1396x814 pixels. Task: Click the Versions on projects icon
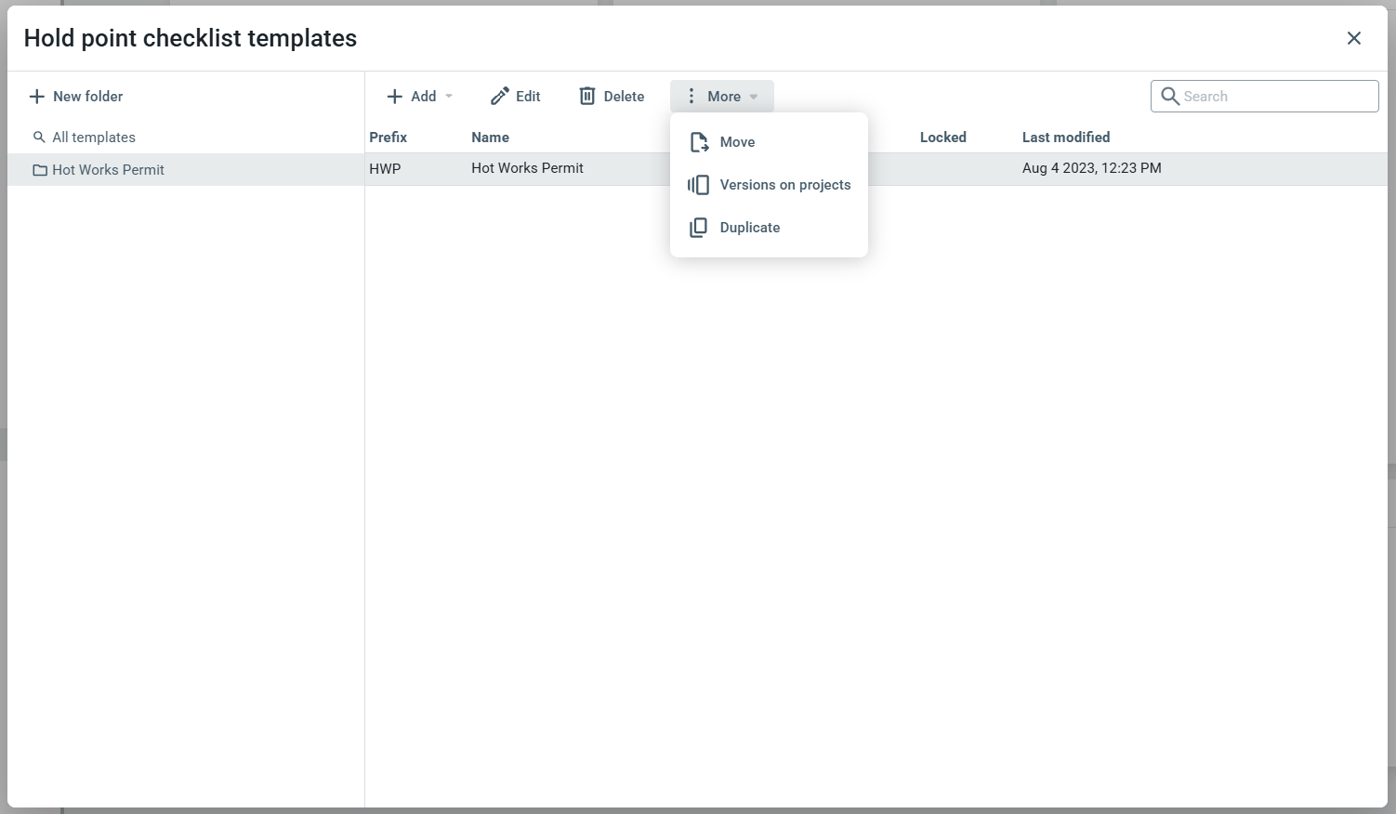698,185
